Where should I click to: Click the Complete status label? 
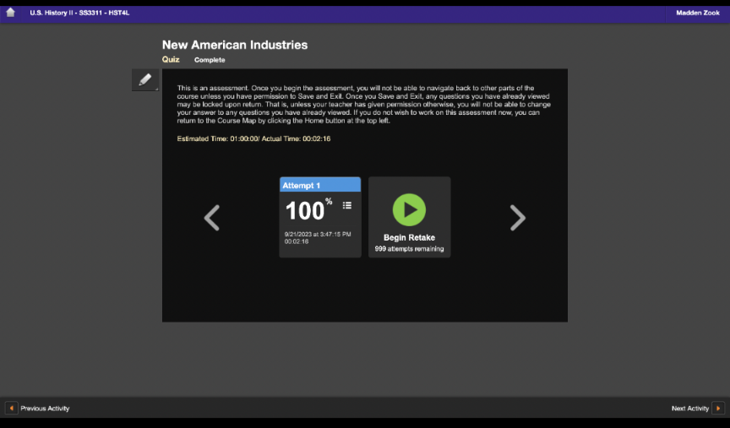tap(210, 60)
